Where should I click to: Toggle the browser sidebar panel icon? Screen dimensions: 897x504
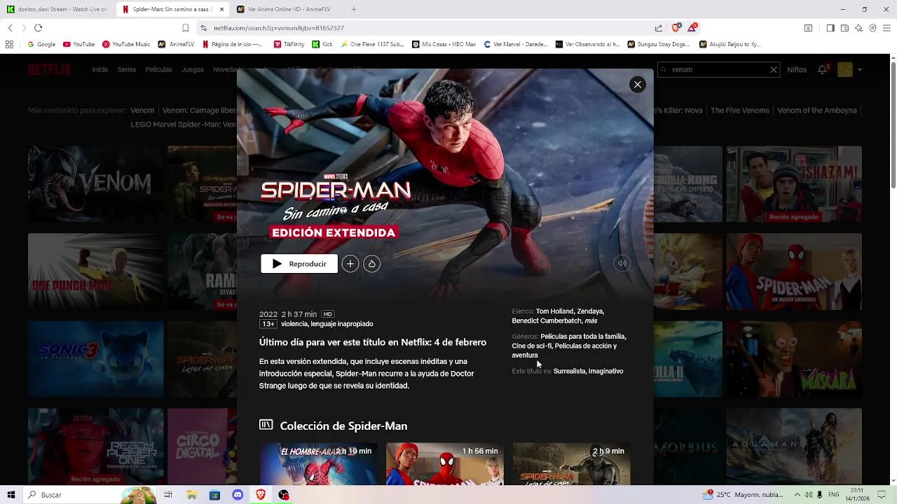point(830,28)
